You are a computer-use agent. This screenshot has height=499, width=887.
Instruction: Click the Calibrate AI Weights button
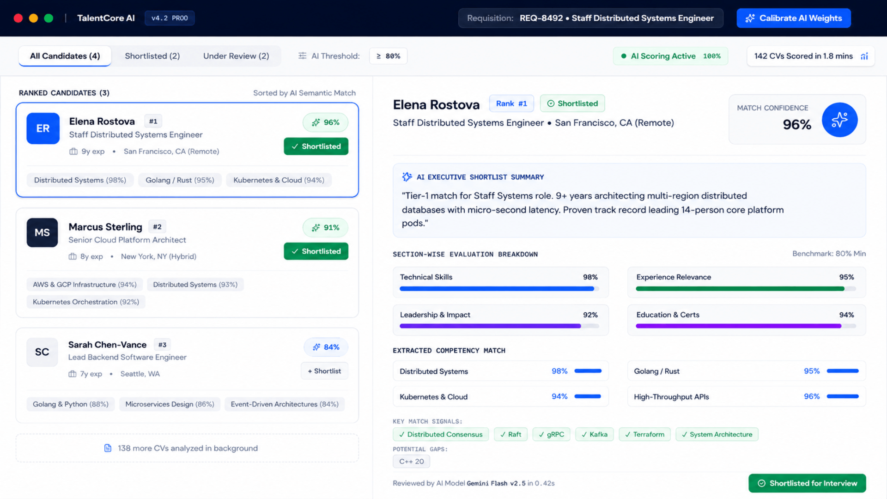(x=793, y=18)
